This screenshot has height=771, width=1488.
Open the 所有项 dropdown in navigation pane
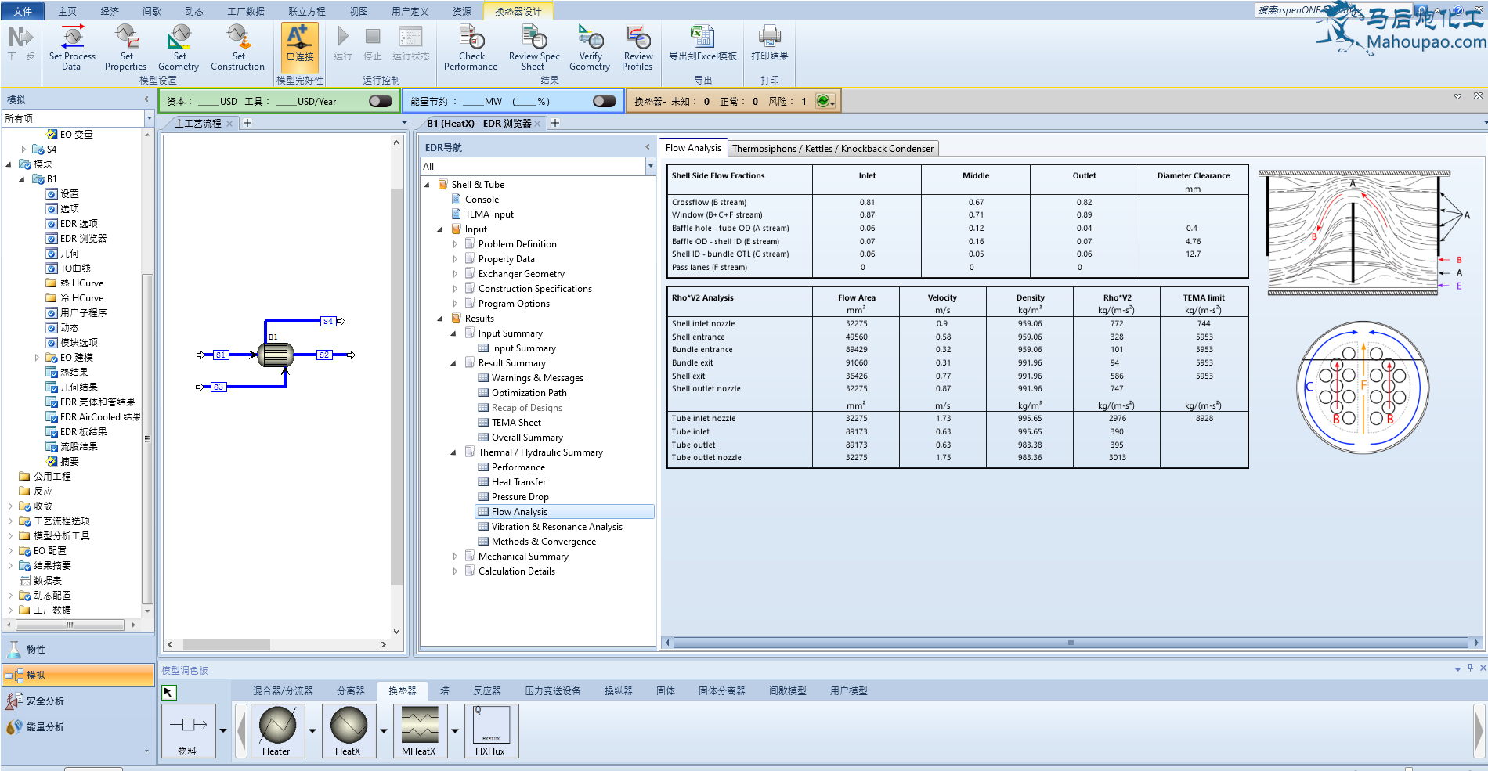[x=149, y=118]
